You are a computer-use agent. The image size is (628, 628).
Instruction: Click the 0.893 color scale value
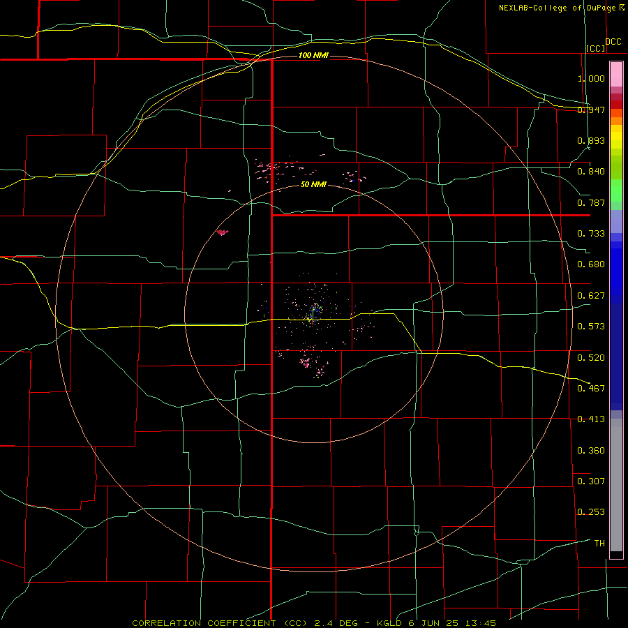tap(591, 140)
